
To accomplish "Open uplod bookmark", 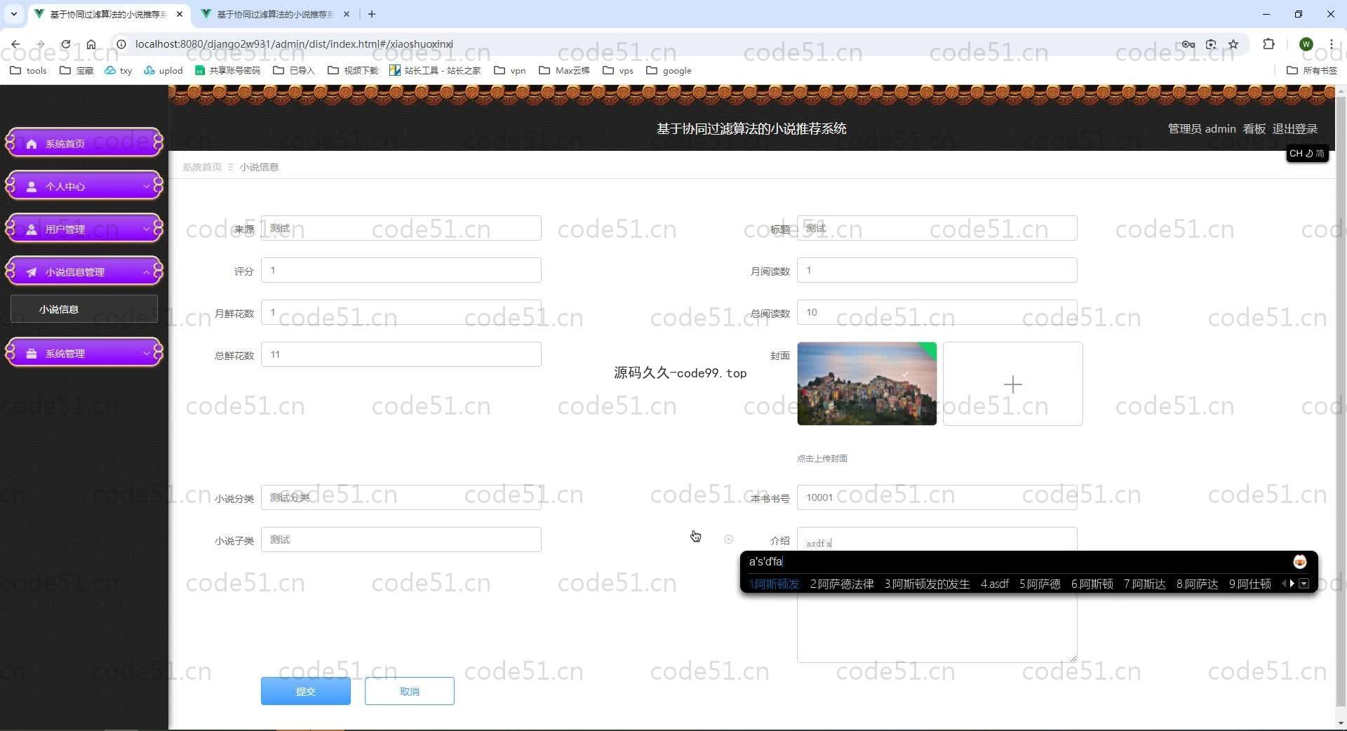I will pyautogui.click(x=163, y=70).
